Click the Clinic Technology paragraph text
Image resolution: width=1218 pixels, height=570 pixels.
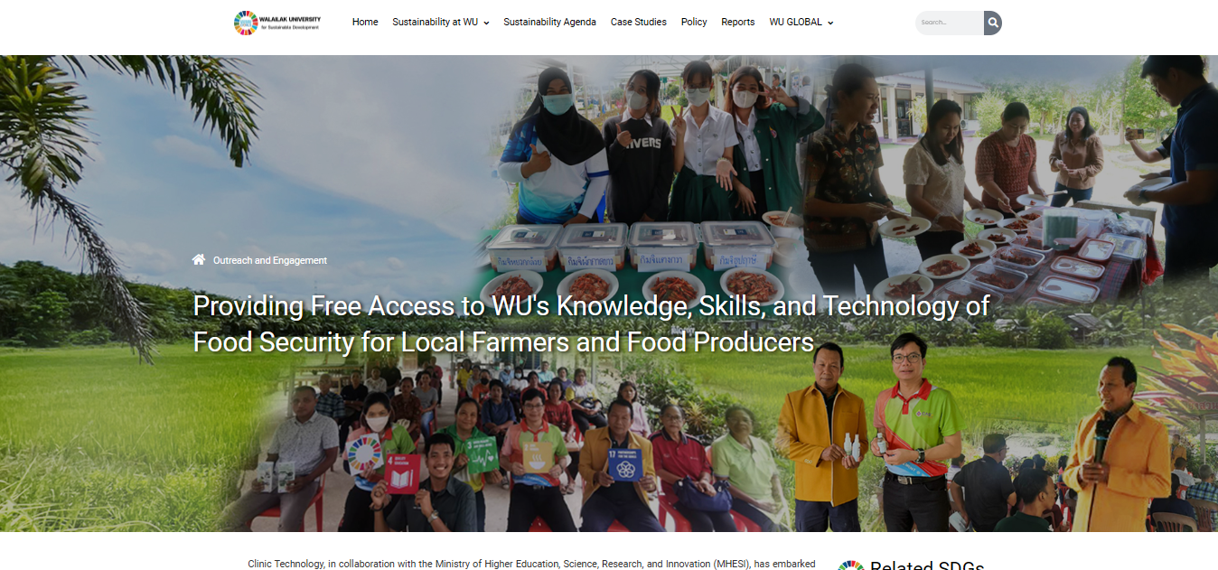click(531, 564)
